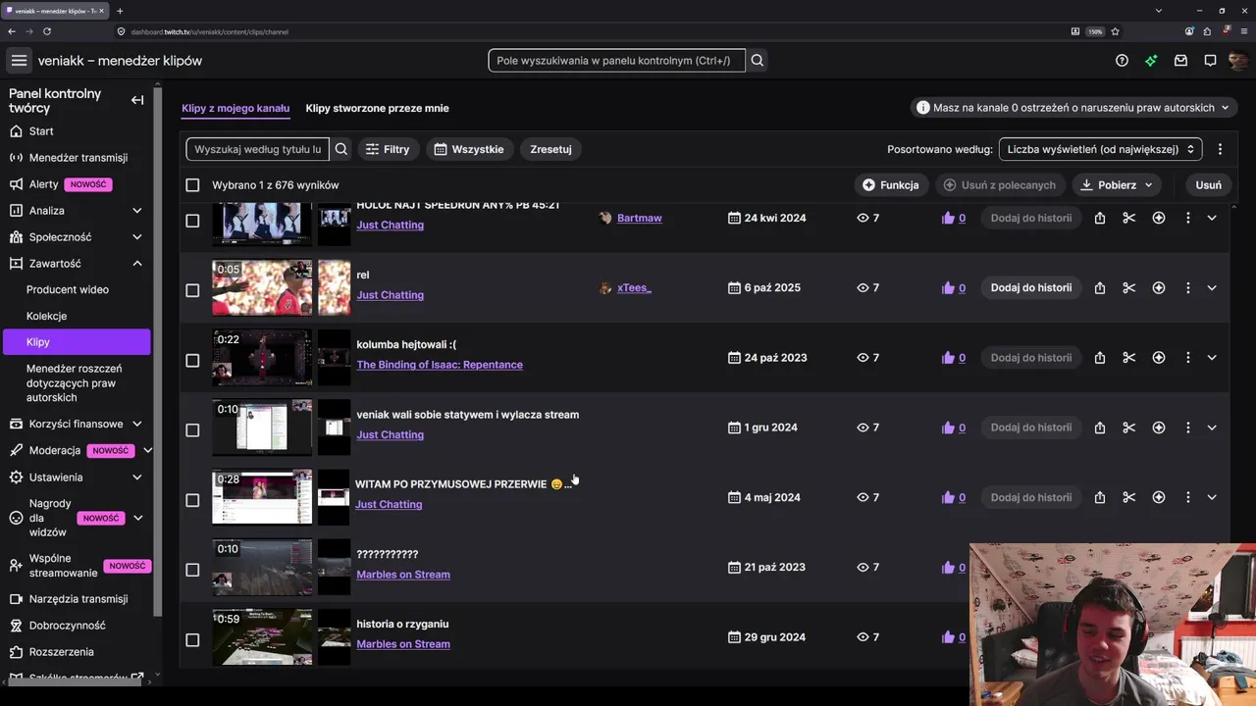Expand details of the "rel" clip row
The height and width of the screenshot is (706, 1256).
pyautogui.click(x=1212, y=288)
